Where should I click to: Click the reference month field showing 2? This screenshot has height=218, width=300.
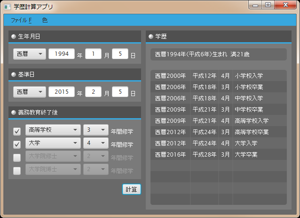point(93,92)
